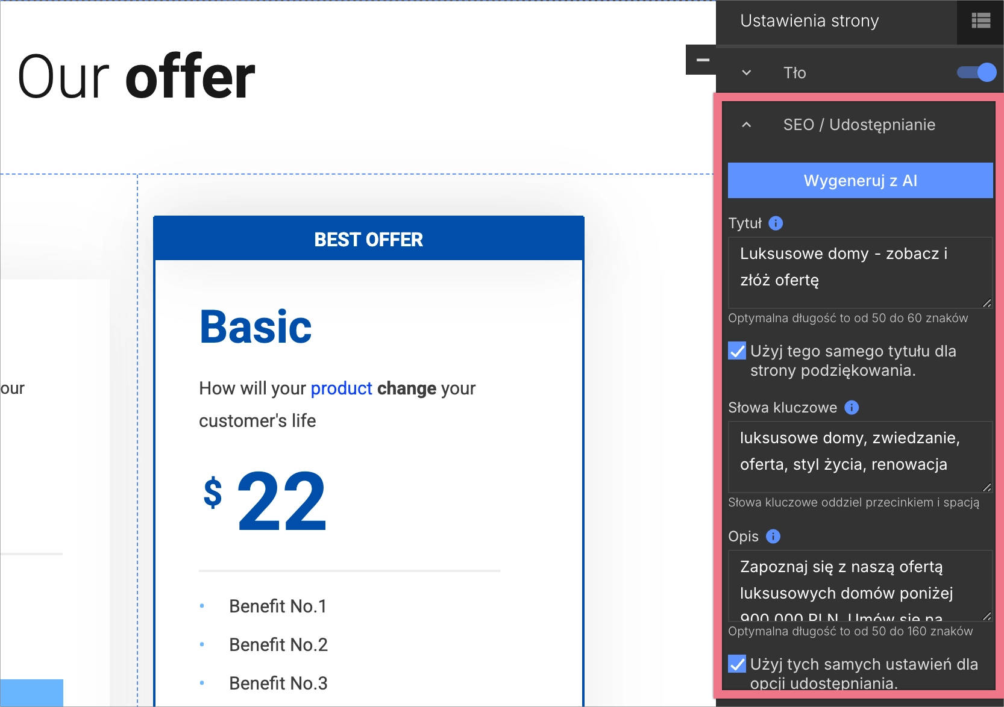Click inside the Tytuł text field
Screen dimensions: 1004x707
pyautogui.click(x=859, y=271)
